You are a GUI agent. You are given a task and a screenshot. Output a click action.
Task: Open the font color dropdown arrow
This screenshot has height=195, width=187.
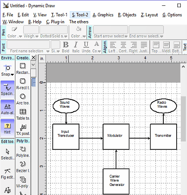click(99, 51)
